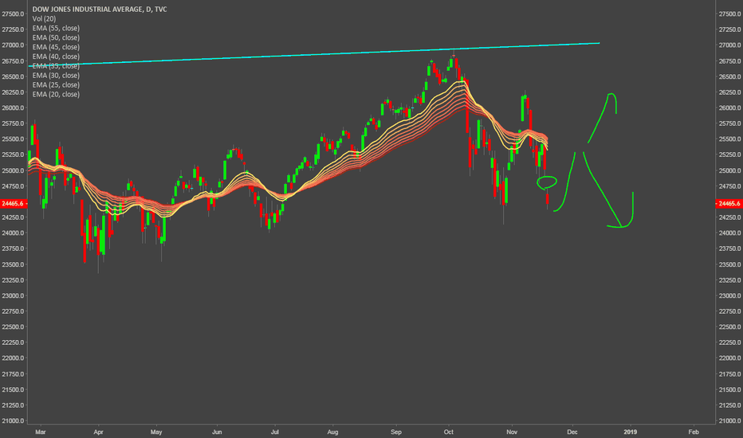Click 23000.0 on the right price scale
743x438 pixels.
pos(729,295)
